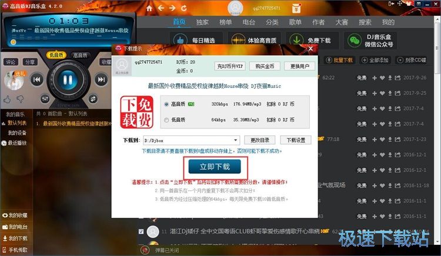Viewport: 441px width, 256px height.
Task: Open DJ音乐盒 微信公众号 button
Action: click(x=370, y=40)
